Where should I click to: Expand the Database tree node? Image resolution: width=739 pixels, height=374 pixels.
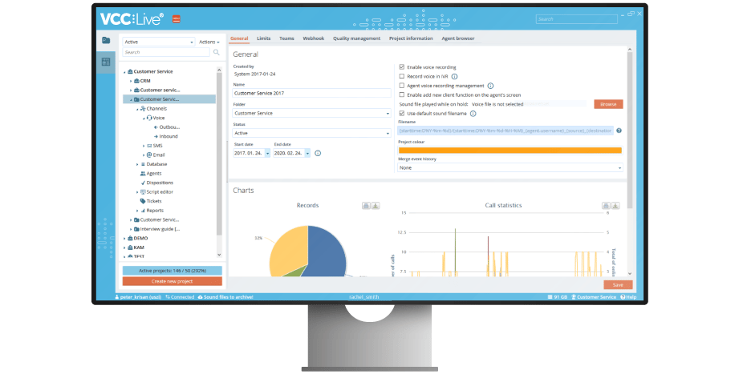click(x=138, y=164)
